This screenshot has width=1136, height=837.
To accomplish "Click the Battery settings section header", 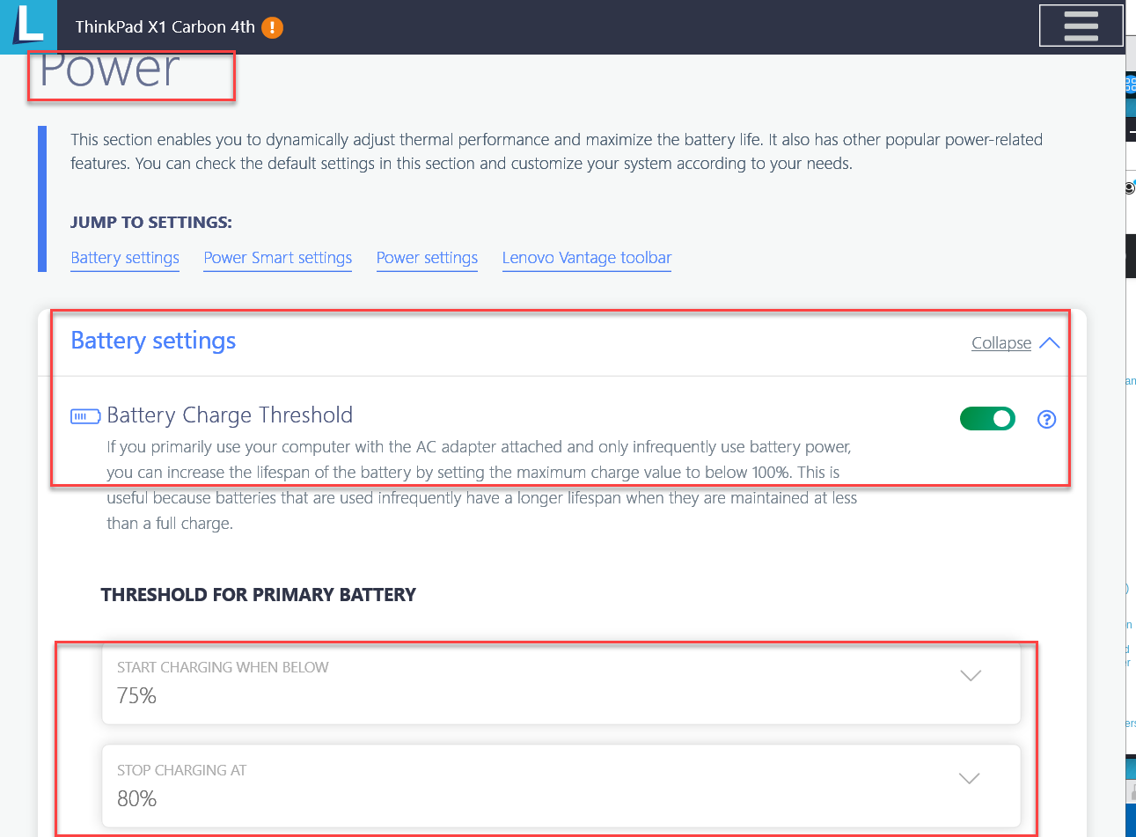I will pyautogui.click(x=152, y=341).
